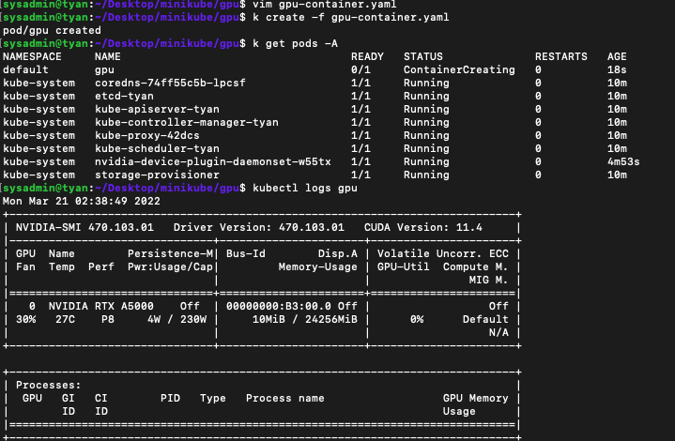Click the 'Mon Mar 21 02:38:49 2022' timestamp
The width and height of the screenshot is (675, 441).
tap(82, 201)
